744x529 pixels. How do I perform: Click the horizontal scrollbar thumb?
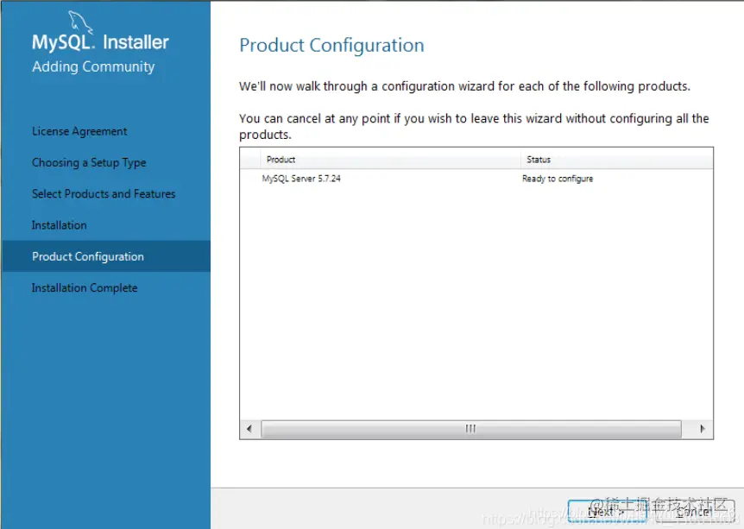coord(470,429)
